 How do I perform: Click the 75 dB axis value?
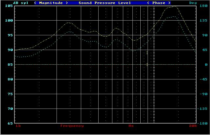click(x=10, y=94)
